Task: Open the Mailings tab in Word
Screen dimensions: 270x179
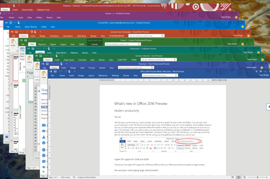Action: click(115, 75)
